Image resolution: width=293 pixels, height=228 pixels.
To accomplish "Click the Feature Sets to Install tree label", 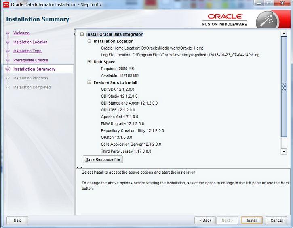I will [x=116, y=82].
